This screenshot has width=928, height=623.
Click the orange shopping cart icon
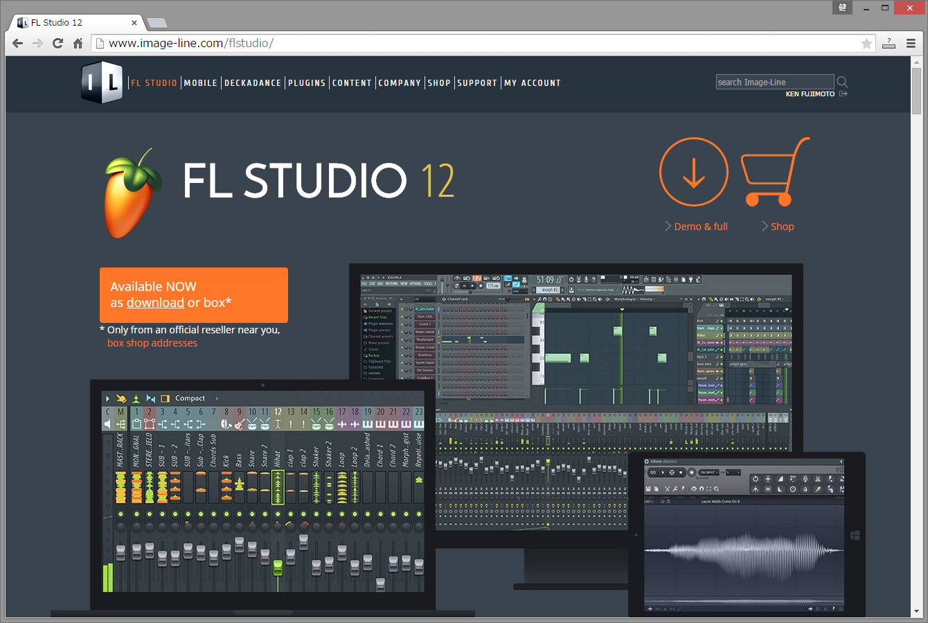(775, 172)
